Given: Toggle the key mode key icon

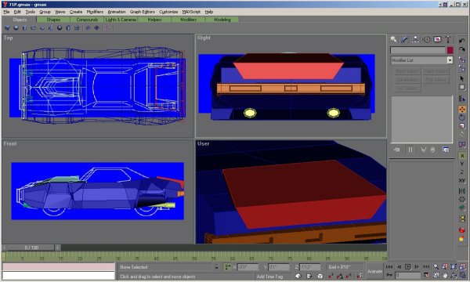Looking at the screenshot, I should tap(389, 275).
